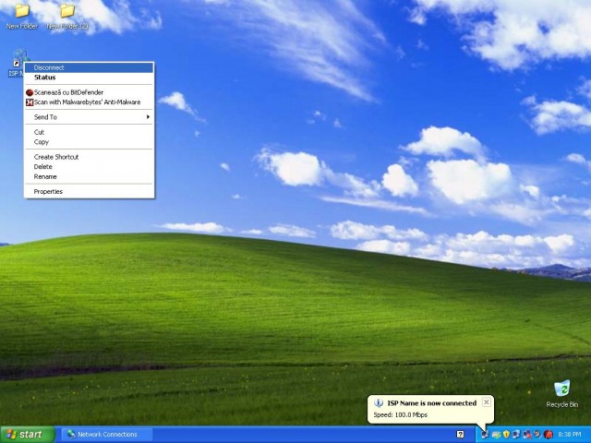This screenshot has height=443, width=591.
Task: Close the ISP Name connected balloon
Action: click(487, 402)
